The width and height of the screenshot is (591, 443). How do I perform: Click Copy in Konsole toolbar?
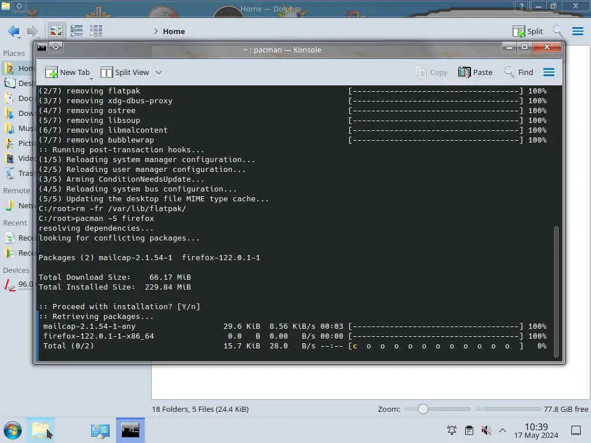click(432, 72)
